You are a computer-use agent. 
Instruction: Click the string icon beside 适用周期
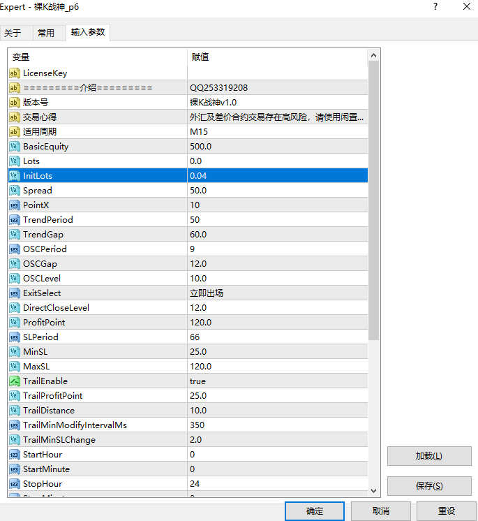pos(14,131)
